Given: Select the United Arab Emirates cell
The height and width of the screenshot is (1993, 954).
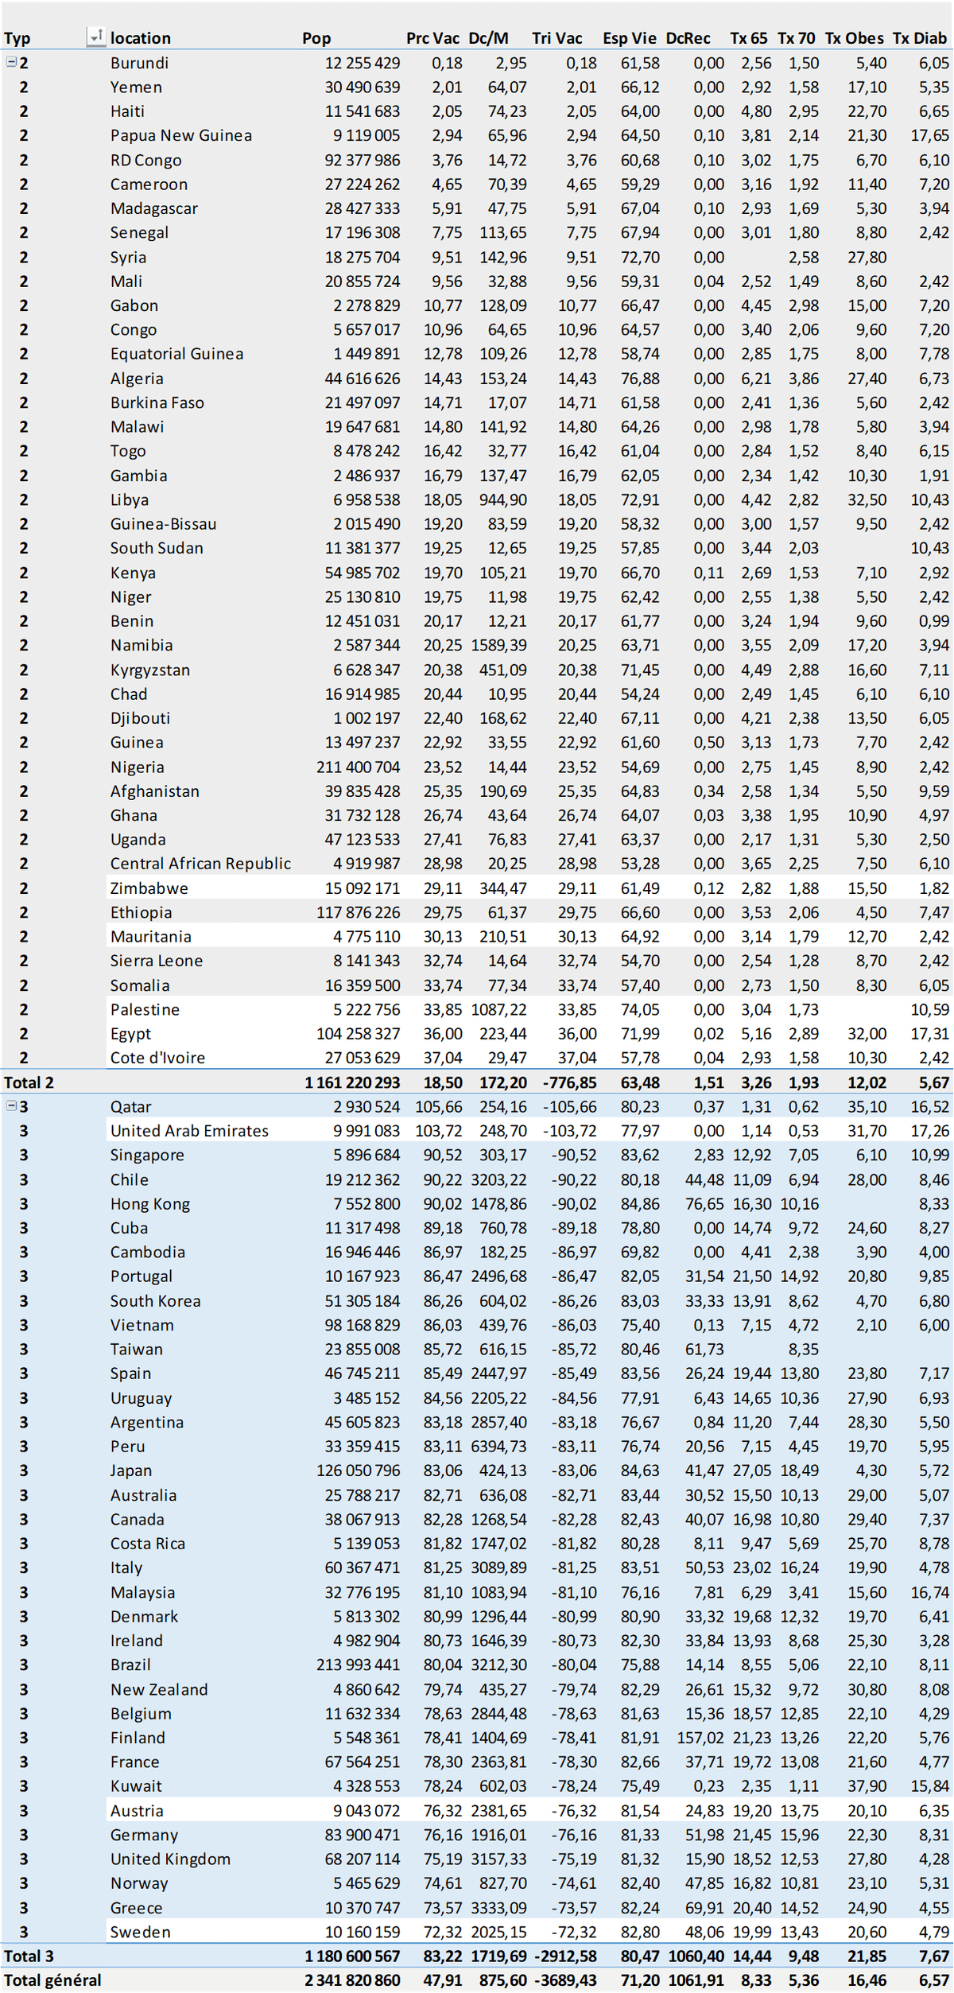Looking at the screenshot, I should pyautogui.click(x=189, y=1131).
